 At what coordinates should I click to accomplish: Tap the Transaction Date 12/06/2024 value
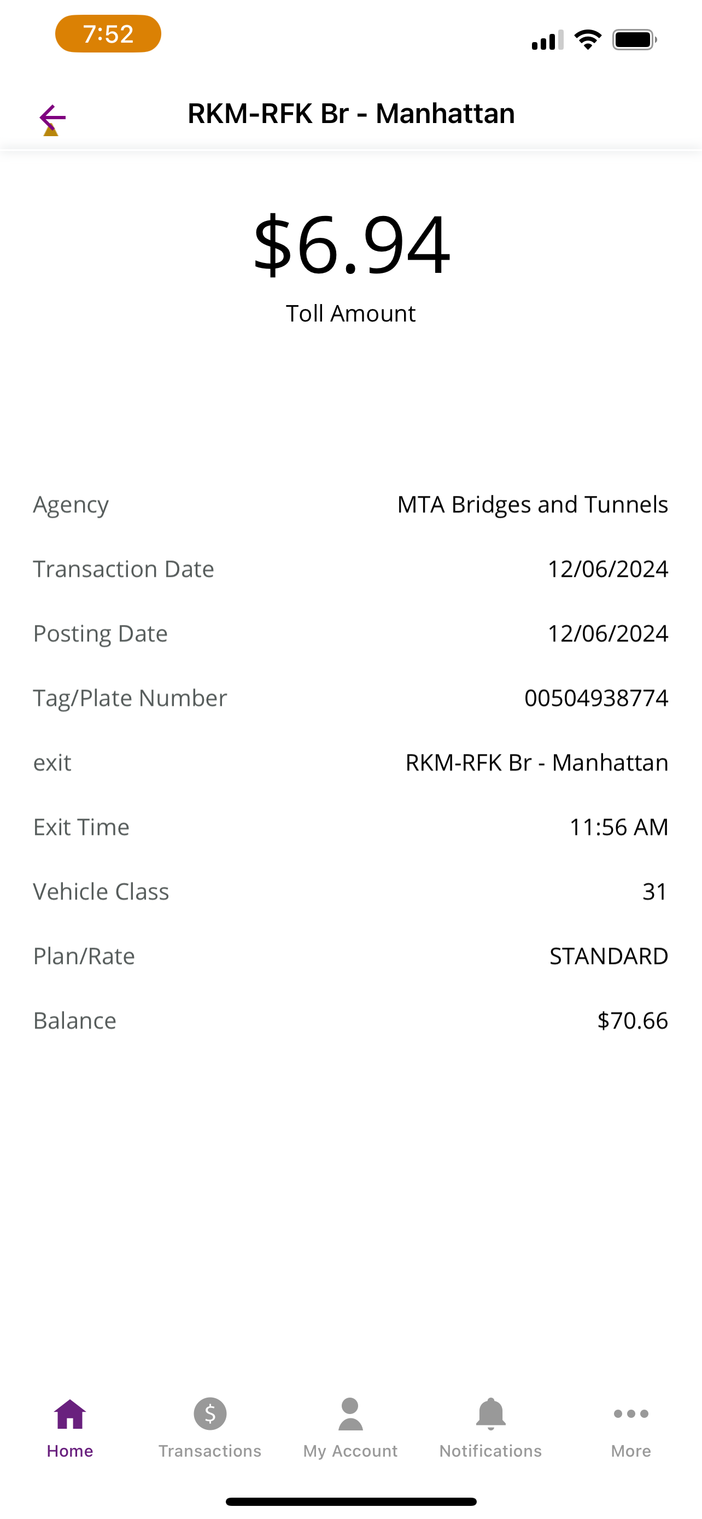click(x=608, y=569)
